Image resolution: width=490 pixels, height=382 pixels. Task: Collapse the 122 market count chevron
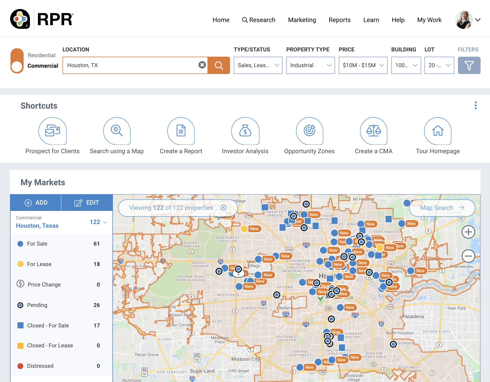105,222
